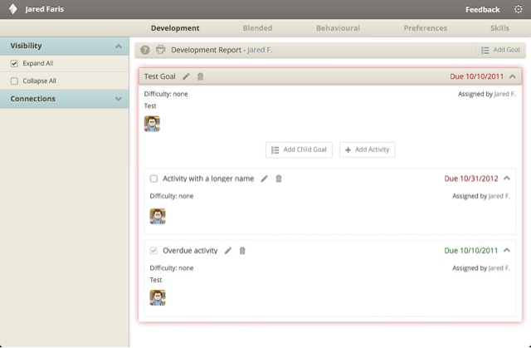Click Add Goal button
Image resolution: width=531 pixels, height=348 pixels.
500,50
